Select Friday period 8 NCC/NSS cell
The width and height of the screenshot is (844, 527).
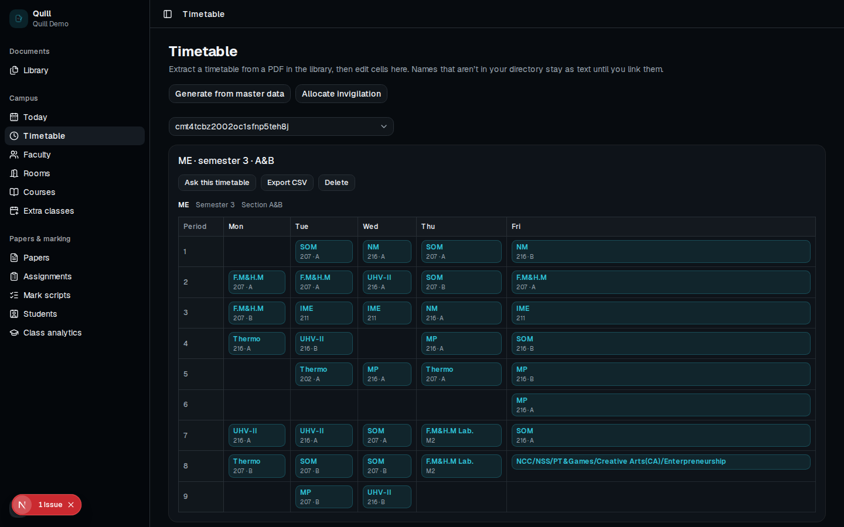point(661,462)
